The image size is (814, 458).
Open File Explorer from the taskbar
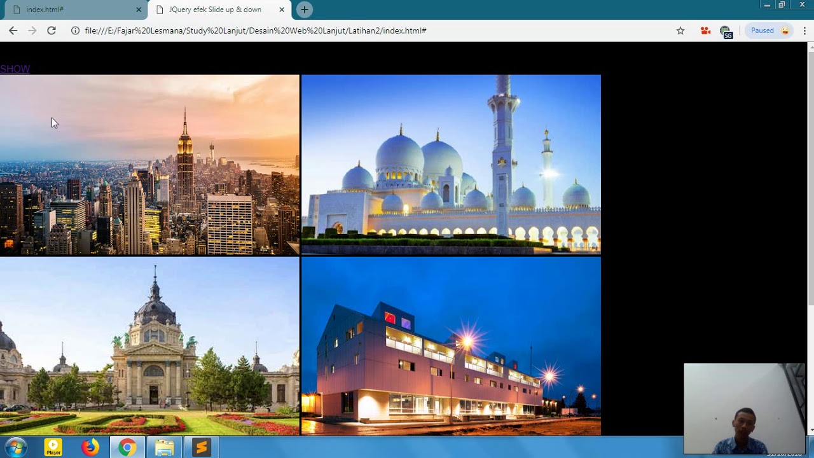point(164,448)
